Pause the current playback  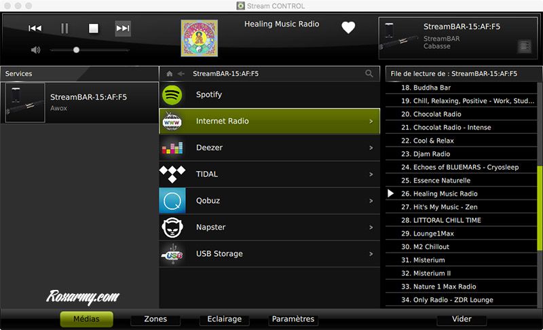(x=64, y=29)
